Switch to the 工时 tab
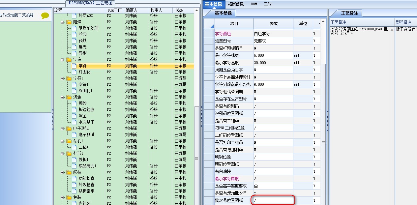Image resolution: width=417 pixels, height=205 pixels. point(268,4)
